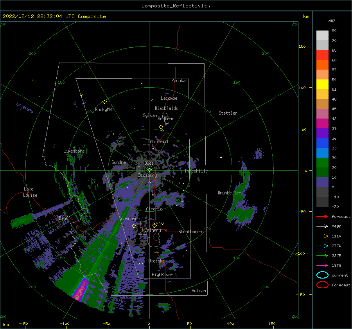Image resolution: width=352 pixels, height=329 pixels.
Task: Click the yellow diamond marker over Calgary
Action: (x=154, y=225)
